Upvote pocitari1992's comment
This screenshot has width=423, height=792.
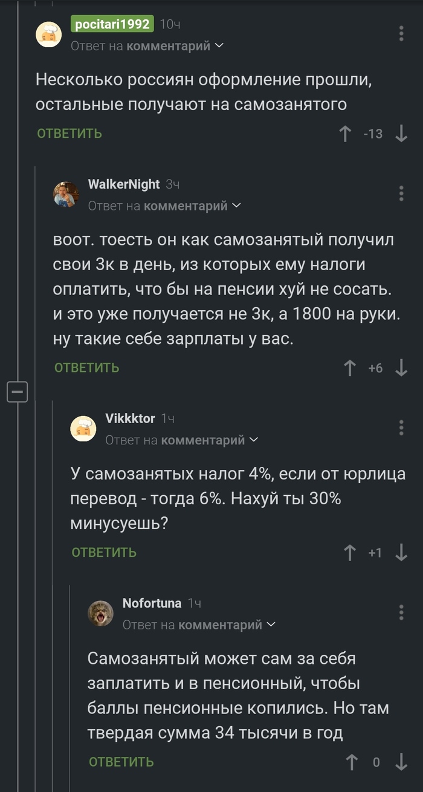345,134
